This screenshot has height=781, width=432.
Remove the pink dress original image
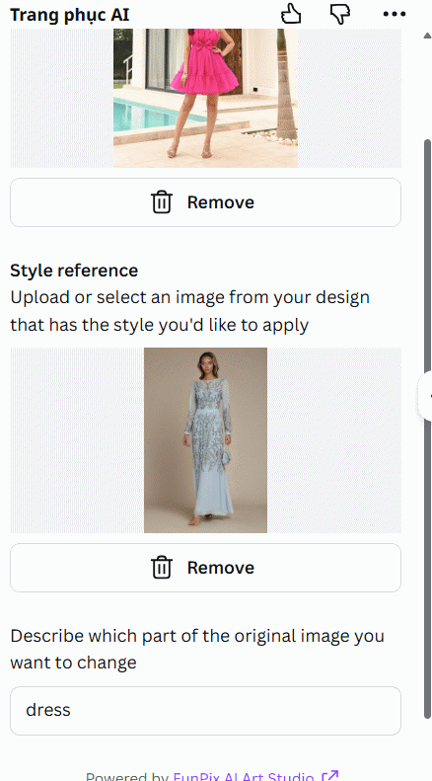coord(205,202)
